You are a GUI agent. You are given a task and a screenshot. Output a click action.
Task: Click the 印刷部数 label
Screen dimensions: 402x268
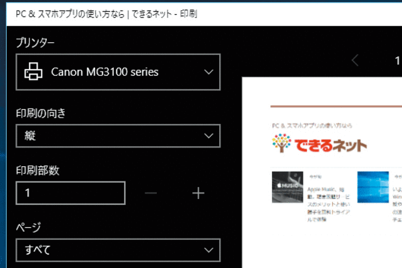38,170
